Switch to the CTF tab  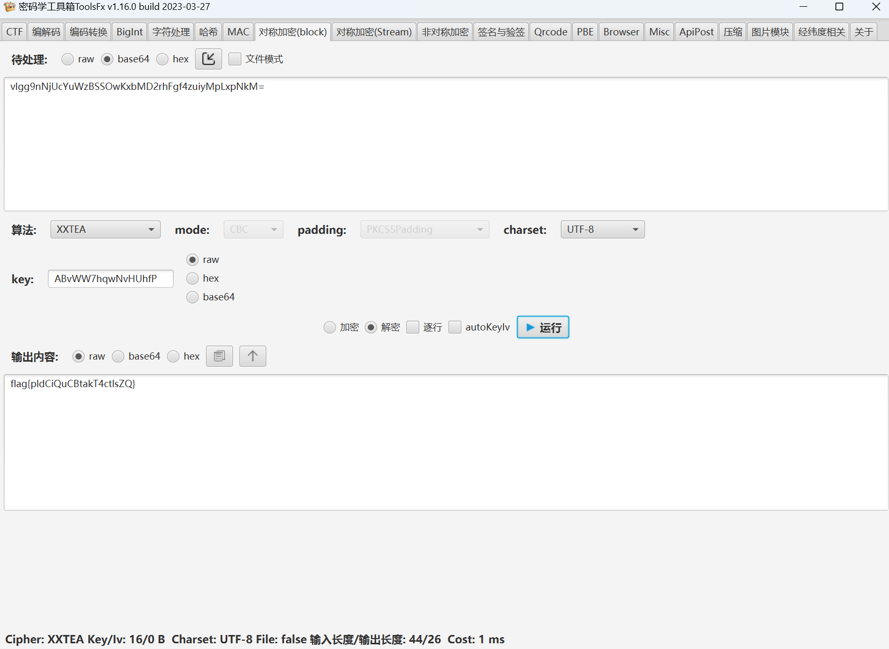pos(15,32)
